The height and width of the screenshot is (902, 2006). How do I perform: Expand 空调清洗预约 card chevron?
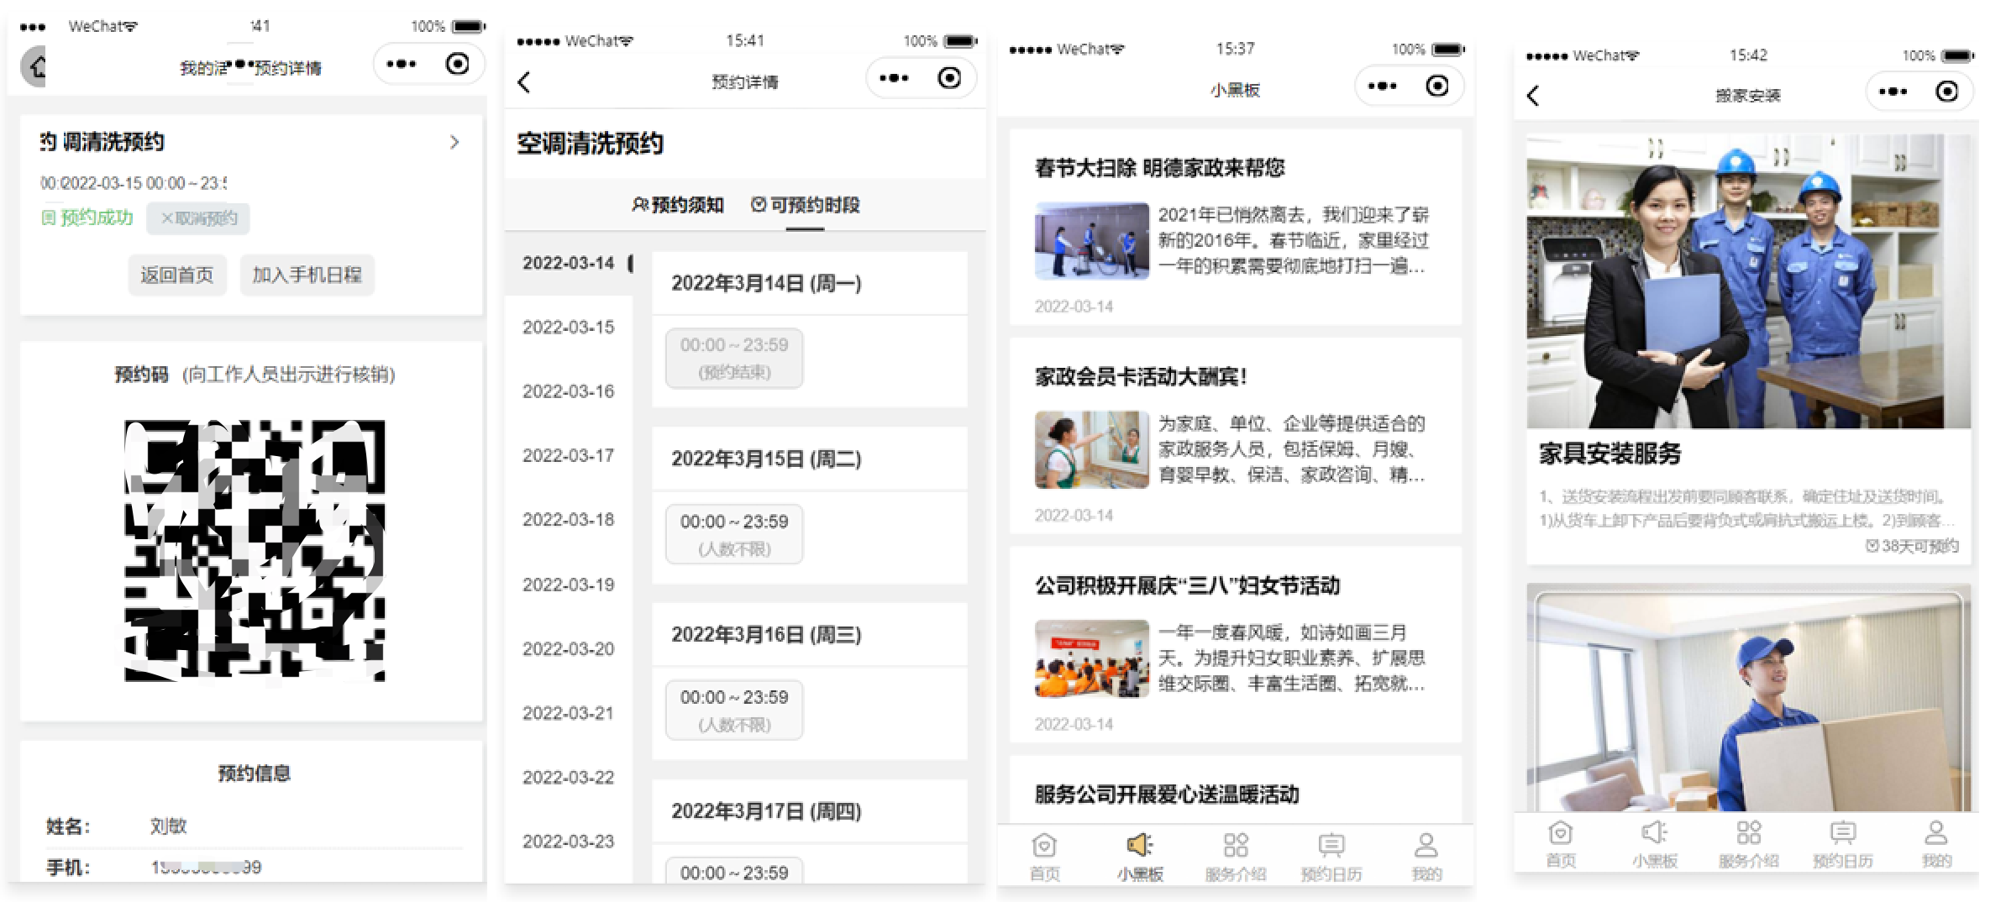point(454,142)
